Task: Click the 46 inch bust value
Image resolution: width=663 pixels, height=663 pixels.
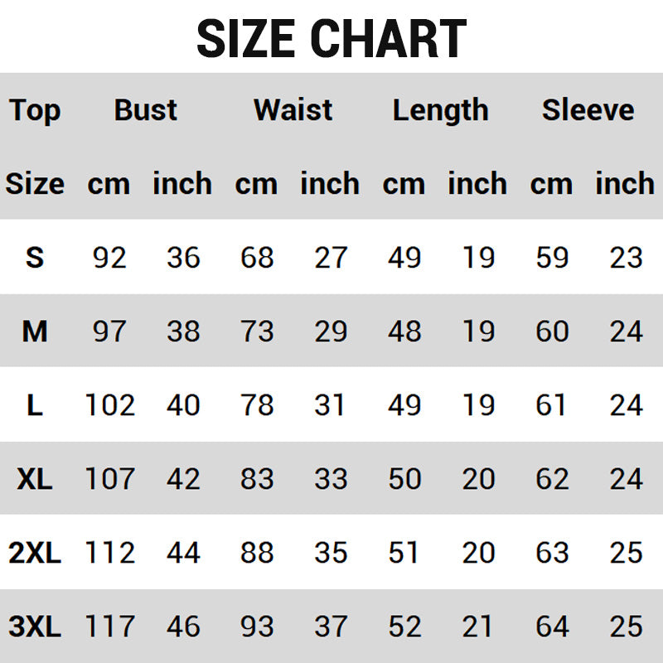Action: click(183, 627)
